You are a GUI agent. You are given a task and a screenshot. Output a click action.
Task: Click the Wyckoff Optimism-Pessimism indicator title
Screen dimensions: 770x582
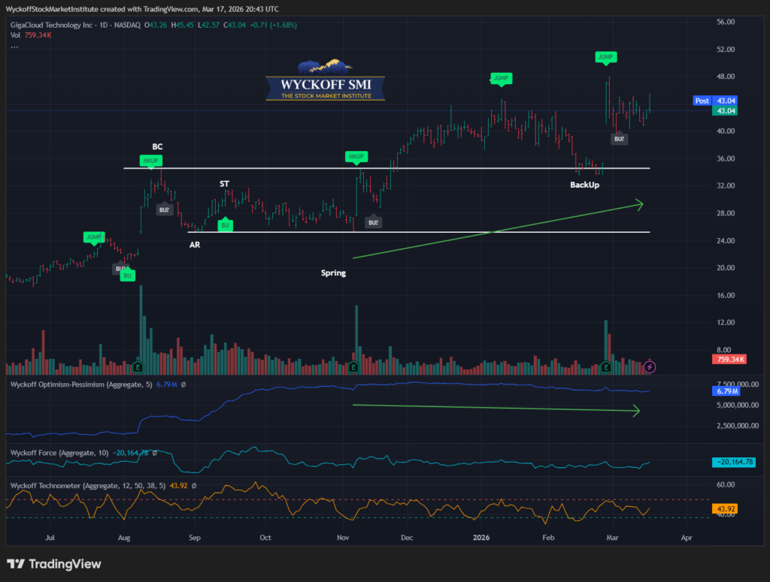point(71,384)
